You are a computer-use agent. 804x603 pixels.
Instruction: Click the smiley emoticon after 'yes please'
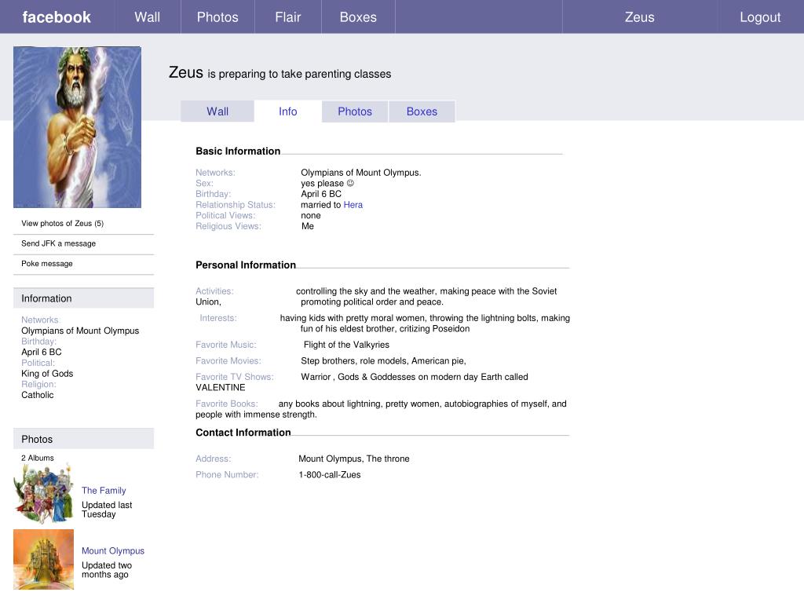[350, 183]
